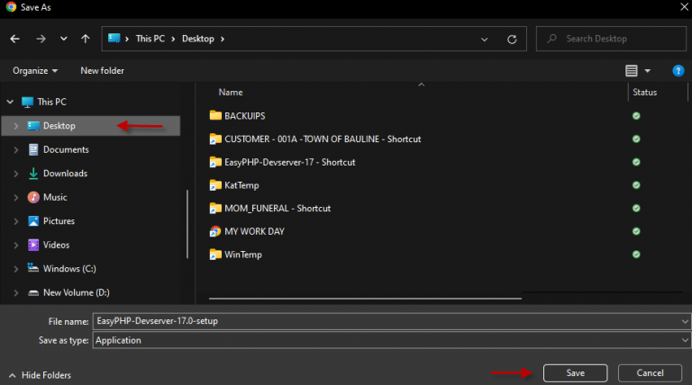Close the Save As dialog window
Screen dimensions: 692x385
tap(684, 7)
